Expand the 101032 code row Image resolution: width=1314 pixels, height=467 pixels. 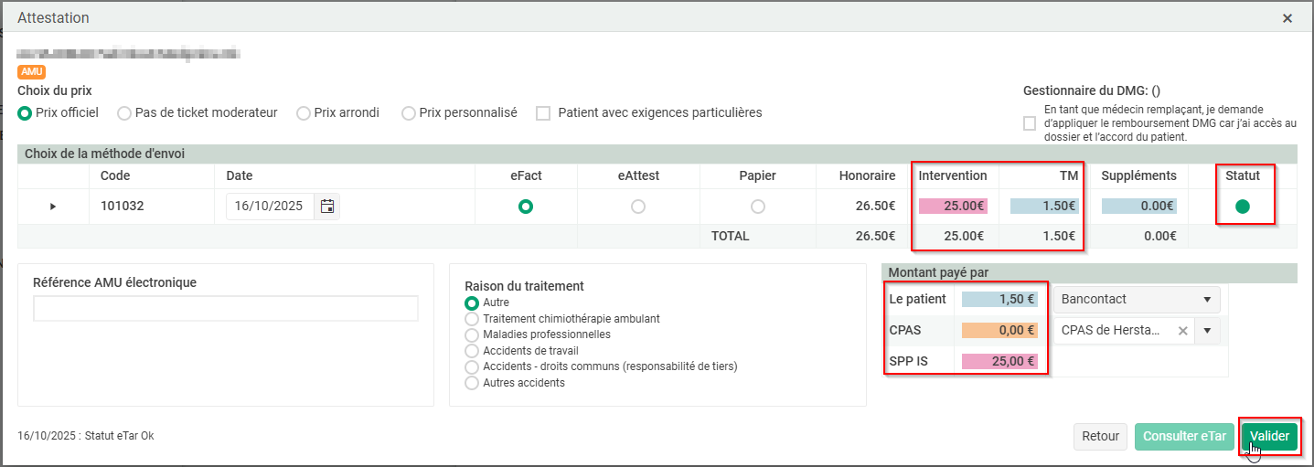point(53,207)
